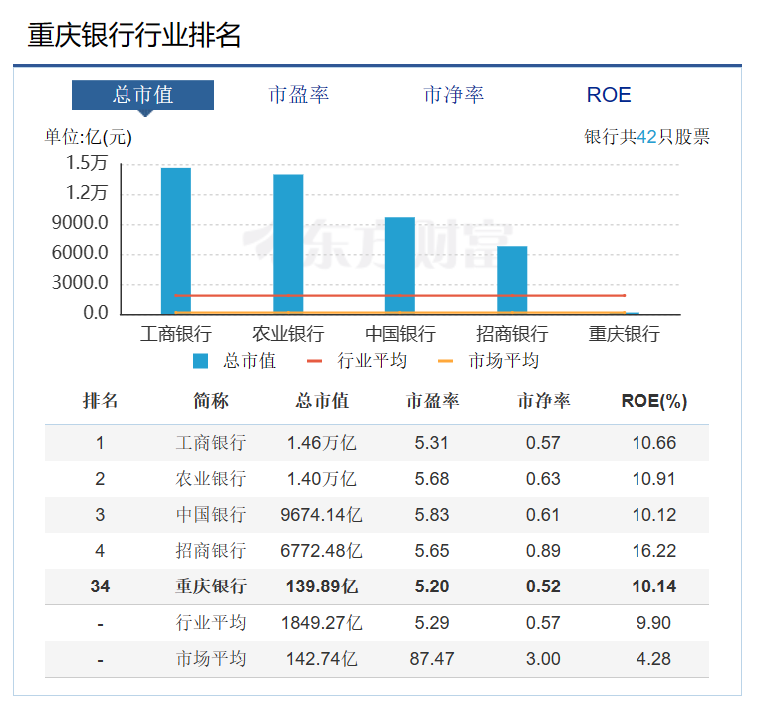Click the 总市值 column header in table

[x=322, y=401]
